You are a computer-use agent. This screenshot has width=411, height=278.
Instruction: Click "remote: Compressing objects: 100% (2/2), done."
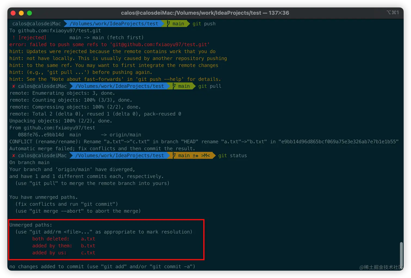tap(75, 107)
